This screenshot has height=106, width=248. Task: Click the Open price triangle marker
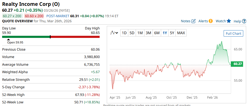[x=8, y=39]
